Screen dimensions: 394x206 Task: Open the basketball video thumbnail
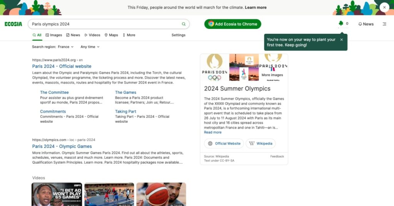[x=161, y=194]
